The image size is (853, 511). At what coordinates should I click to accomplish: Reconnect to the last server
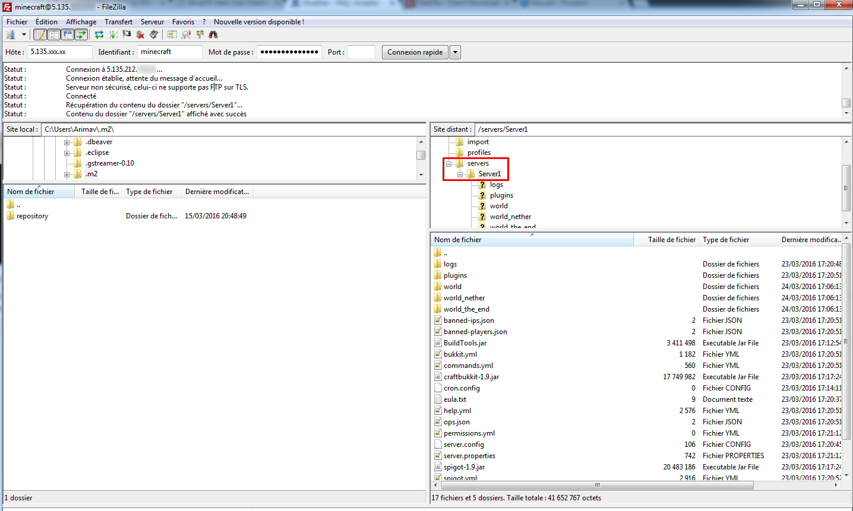(x=154, y=34)
